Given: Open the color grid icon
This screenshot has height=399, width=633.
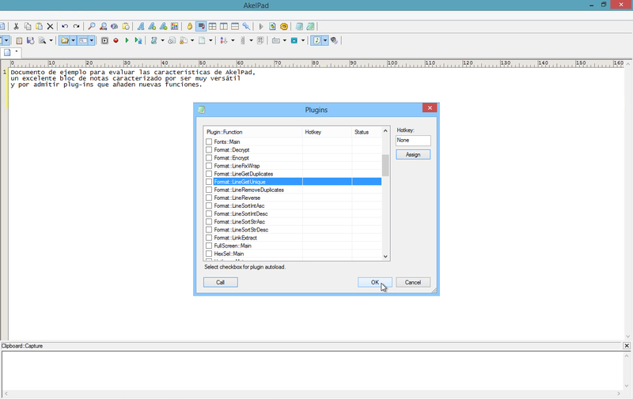Looking at the screenshot, I should tap(174, 27).
